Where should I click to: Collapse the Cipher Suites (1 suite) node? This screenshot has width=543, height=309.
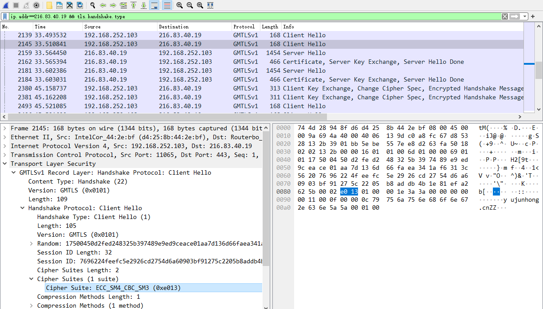pos(31,279)
